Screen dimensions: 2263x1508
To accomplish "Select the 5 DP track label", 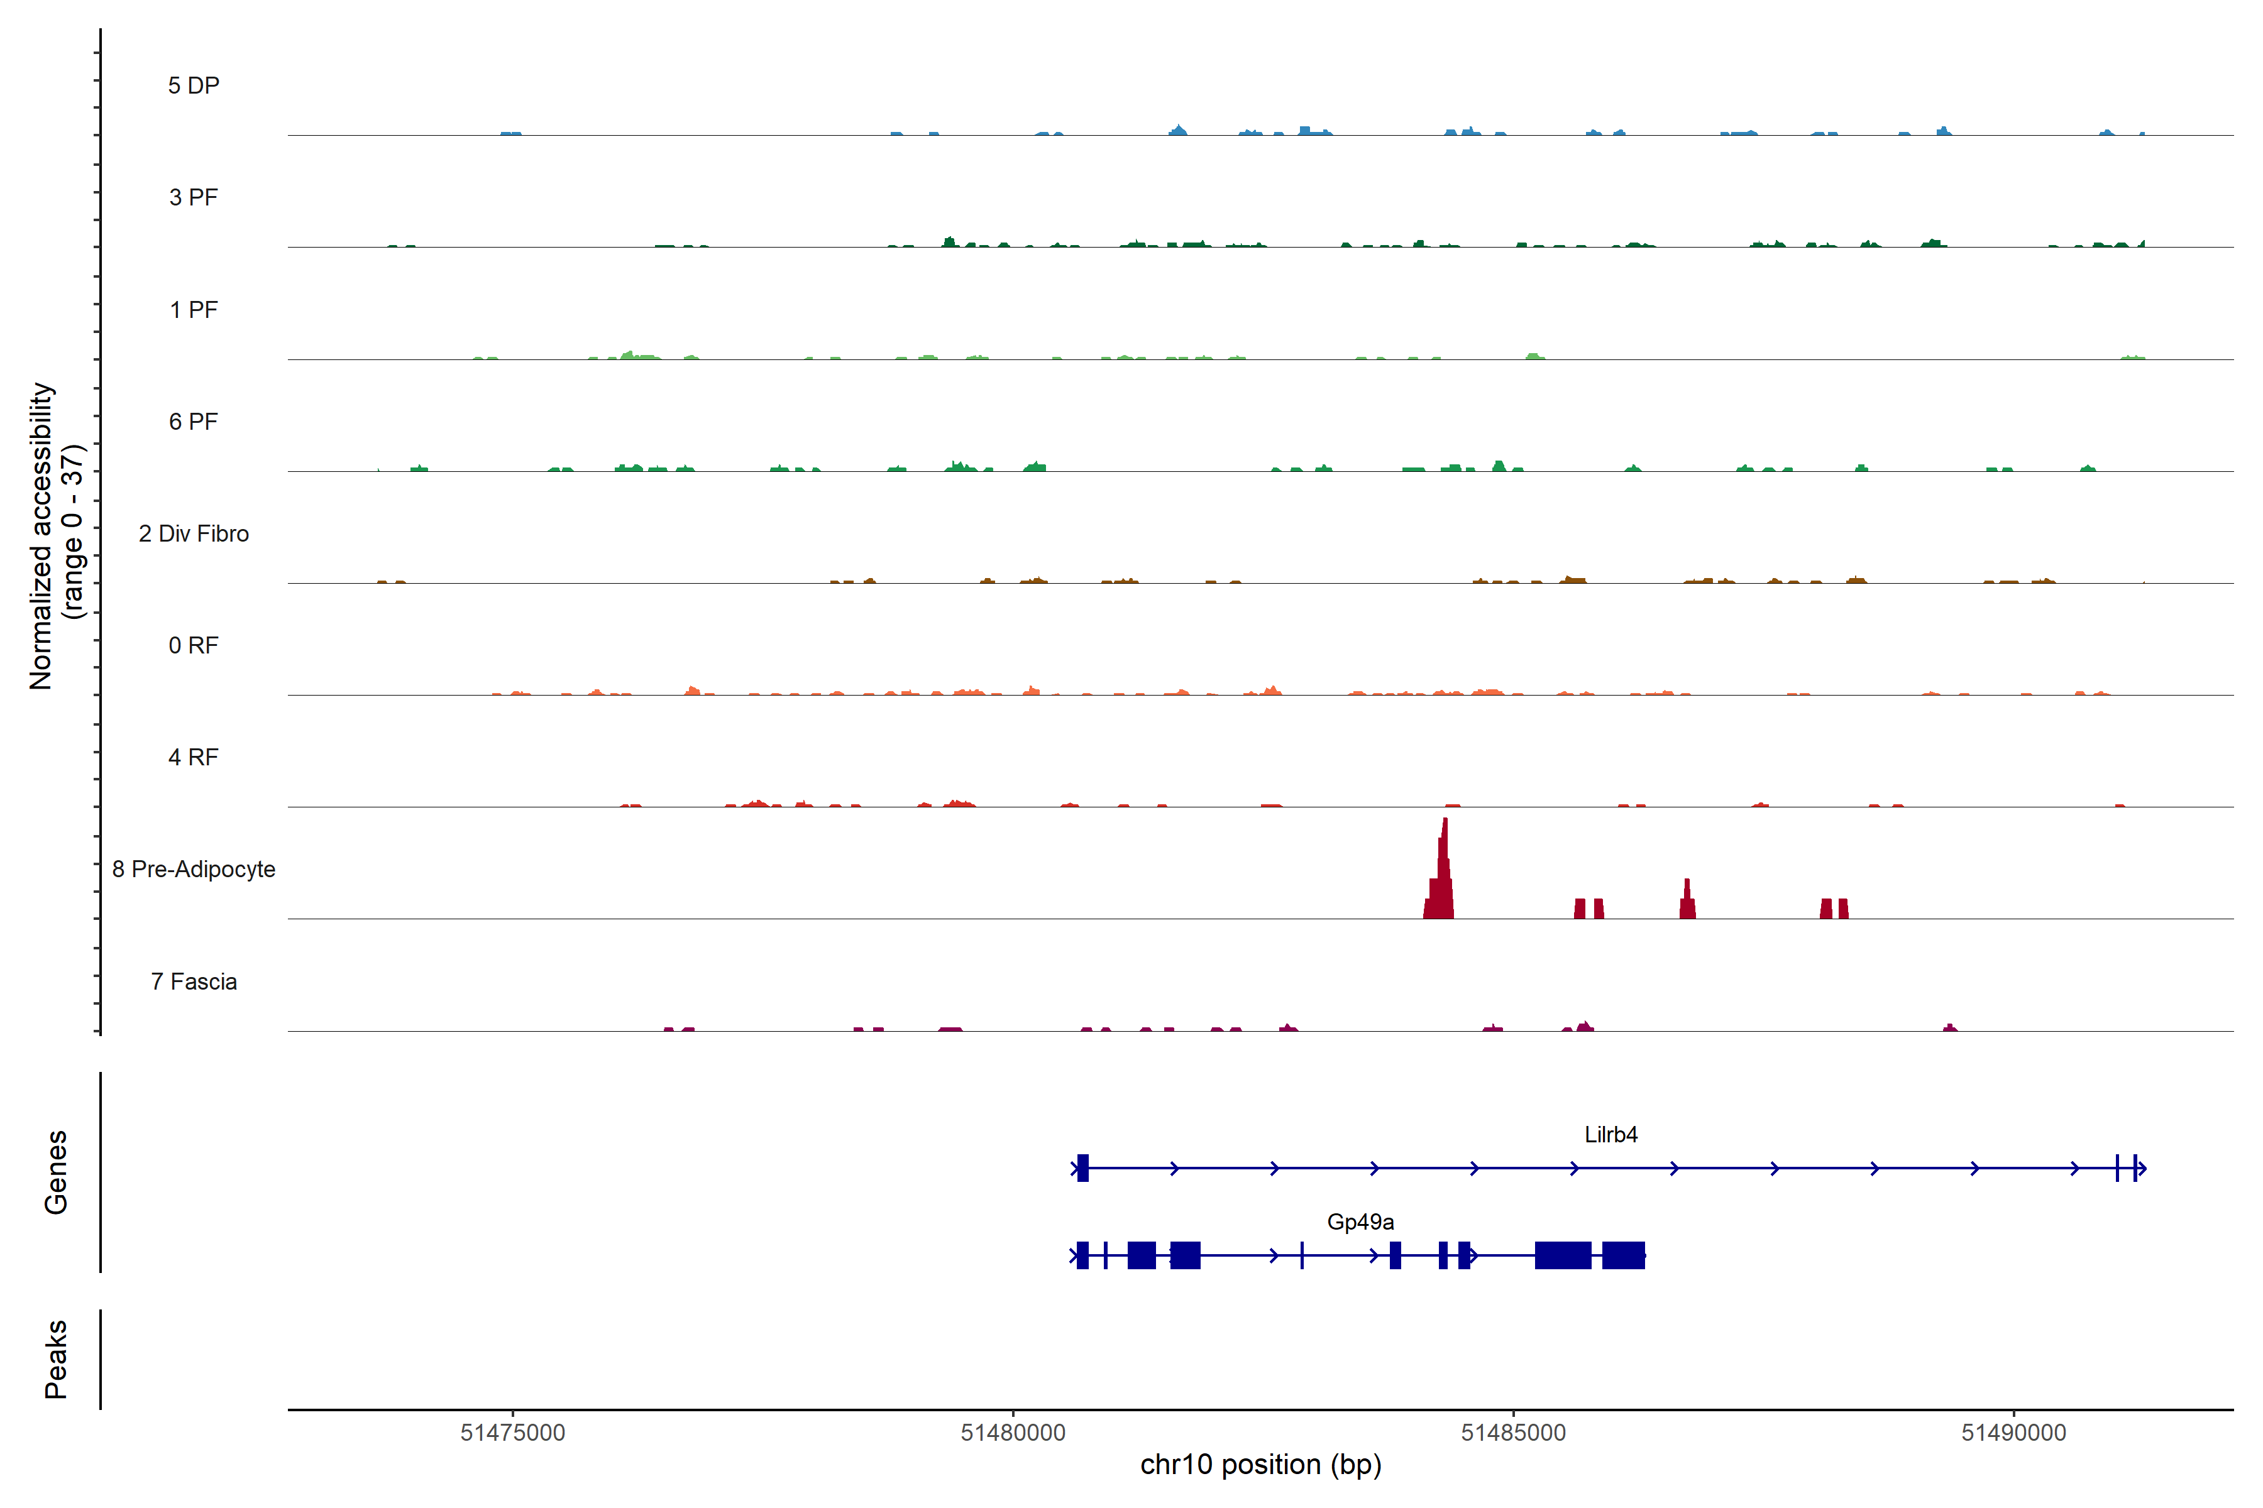I will pos(194,85).
